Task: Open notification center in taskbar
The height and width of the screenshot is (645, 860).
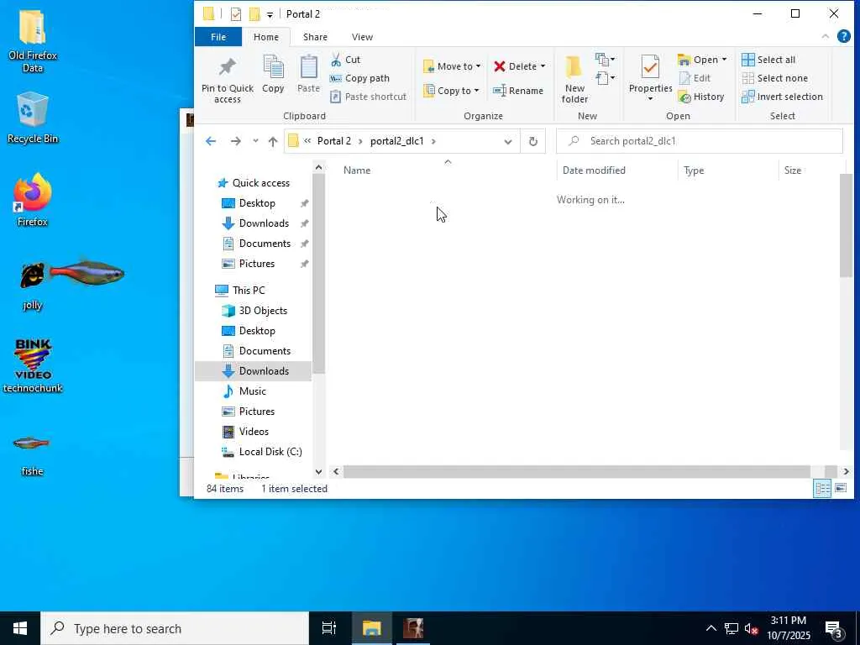Action: 834,629
